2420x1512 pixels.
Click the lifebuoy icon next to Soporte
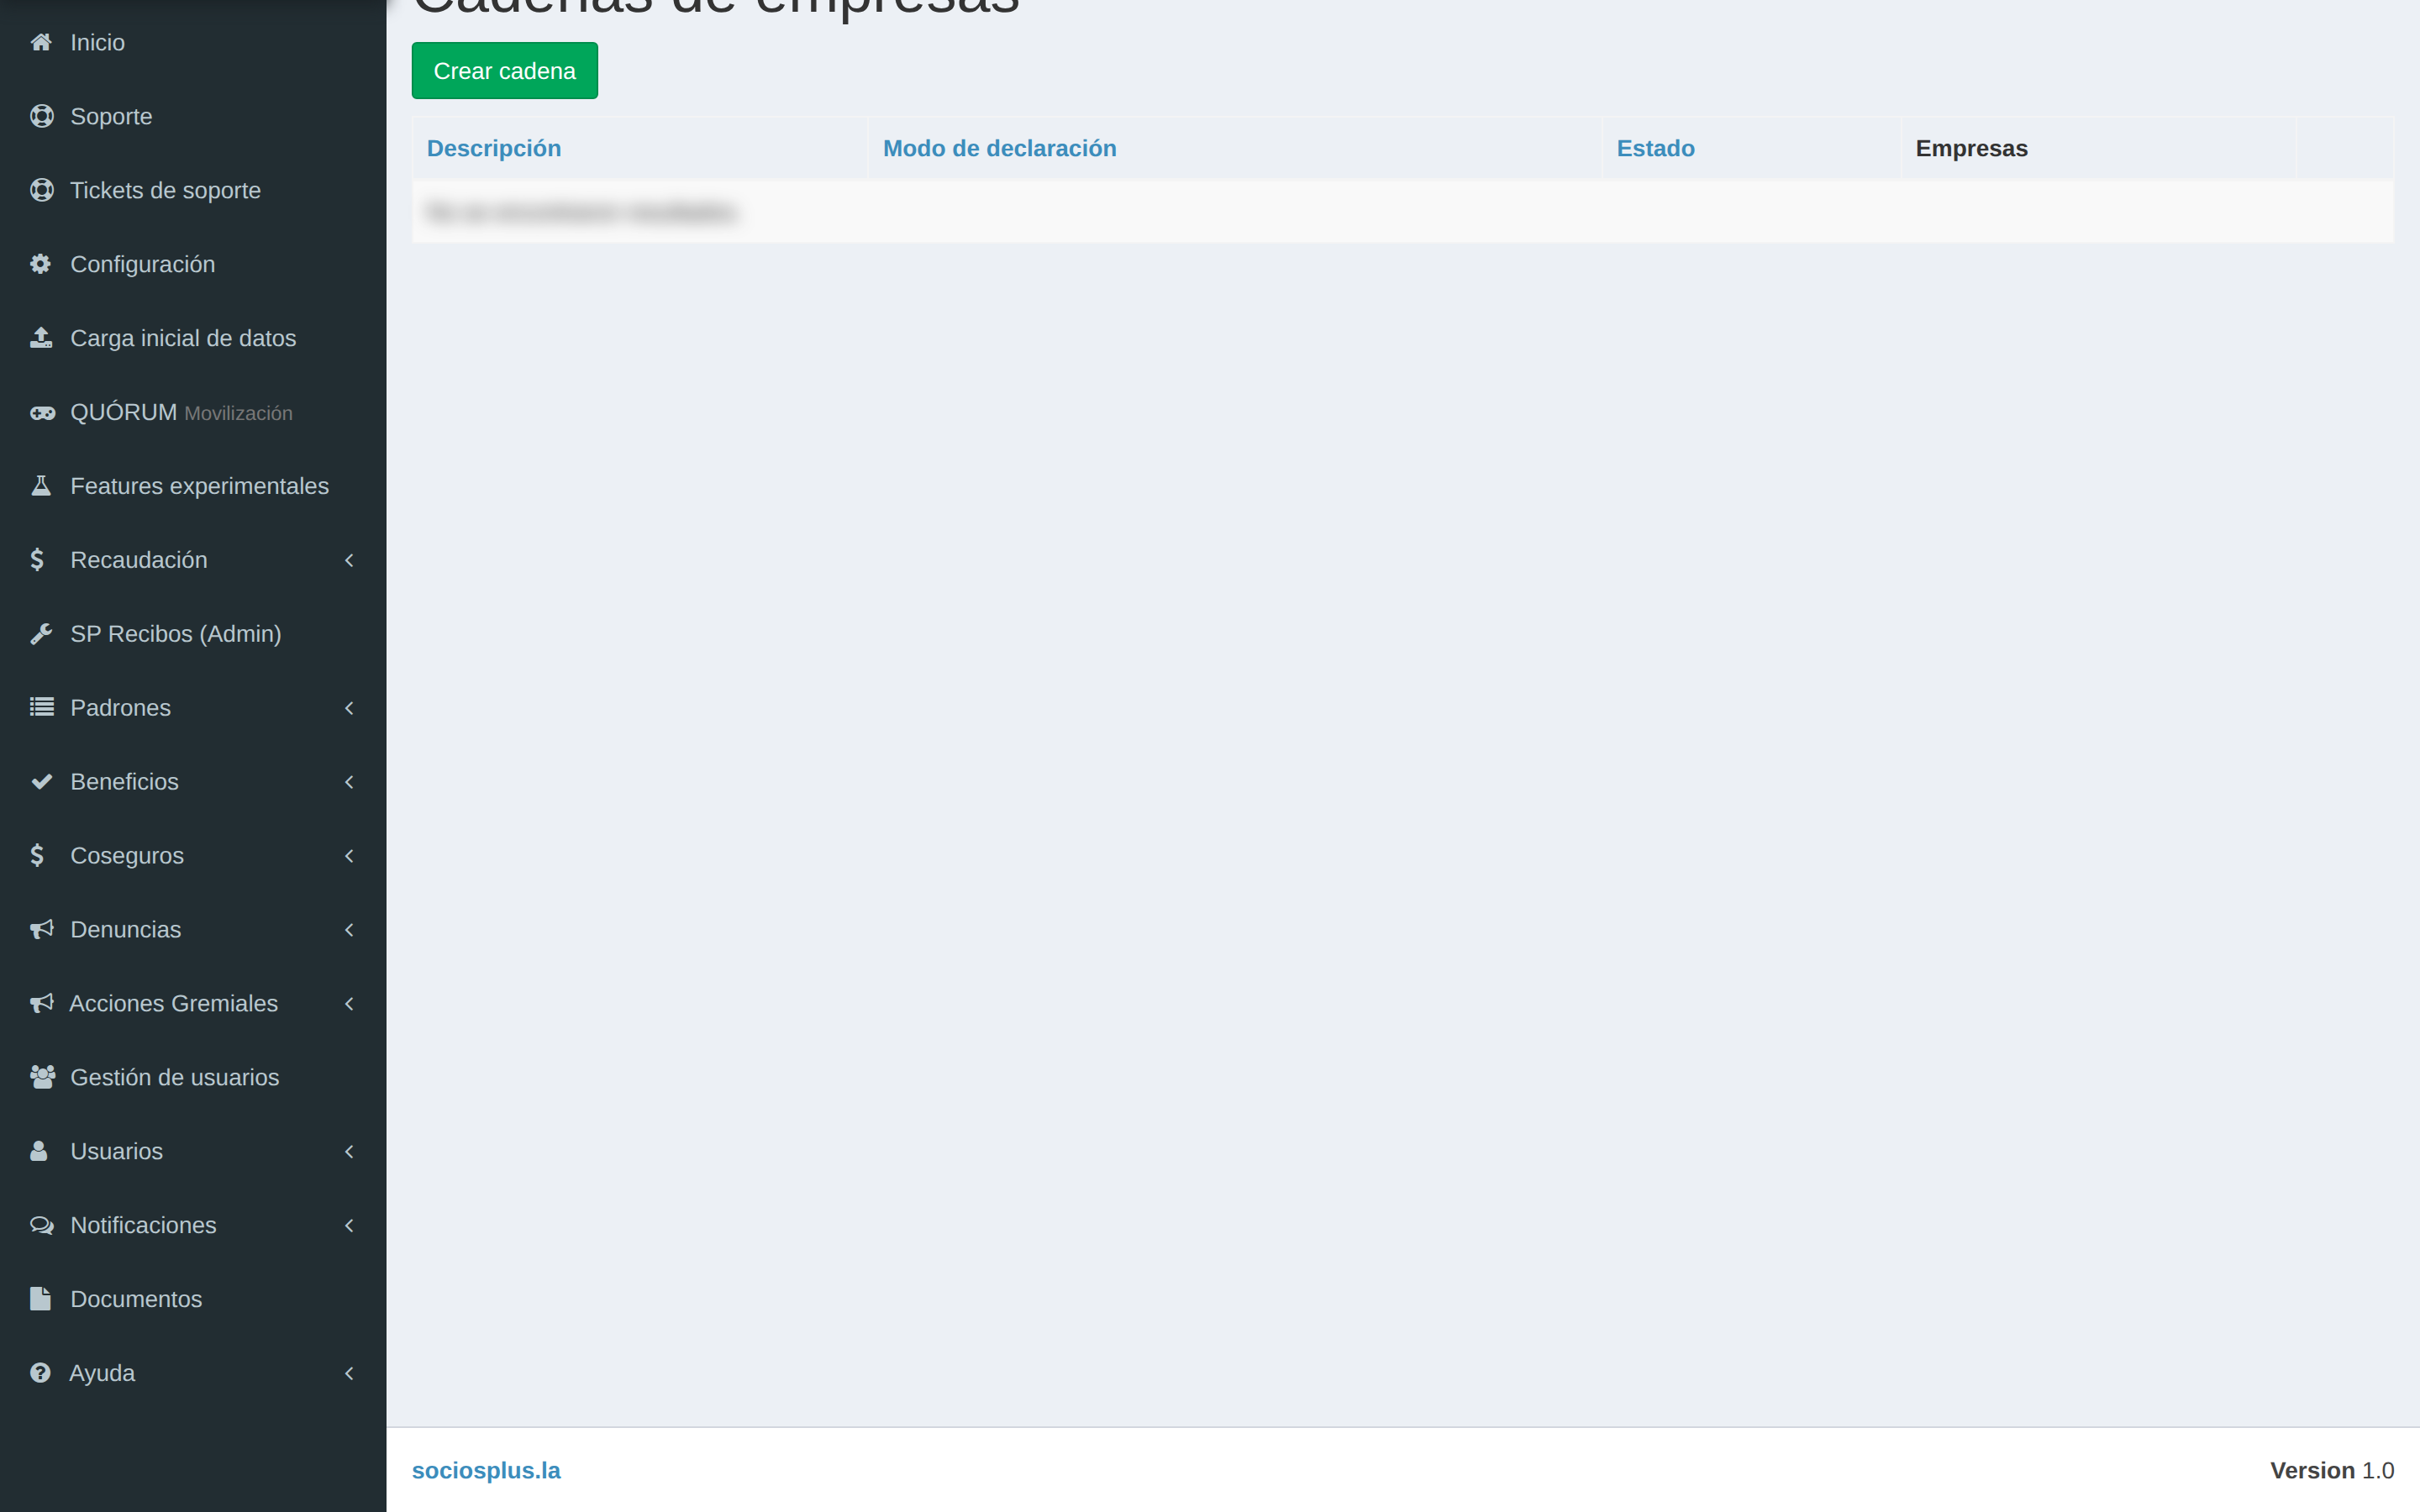tap(41, 116)
